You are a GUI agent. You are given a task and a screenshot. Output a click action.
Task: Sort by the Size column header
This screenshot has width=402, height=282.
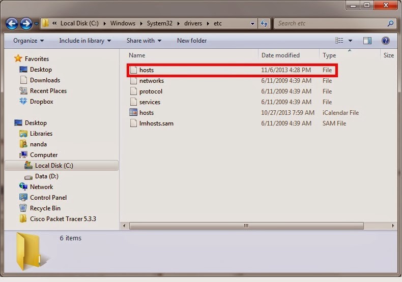point(389,55)
